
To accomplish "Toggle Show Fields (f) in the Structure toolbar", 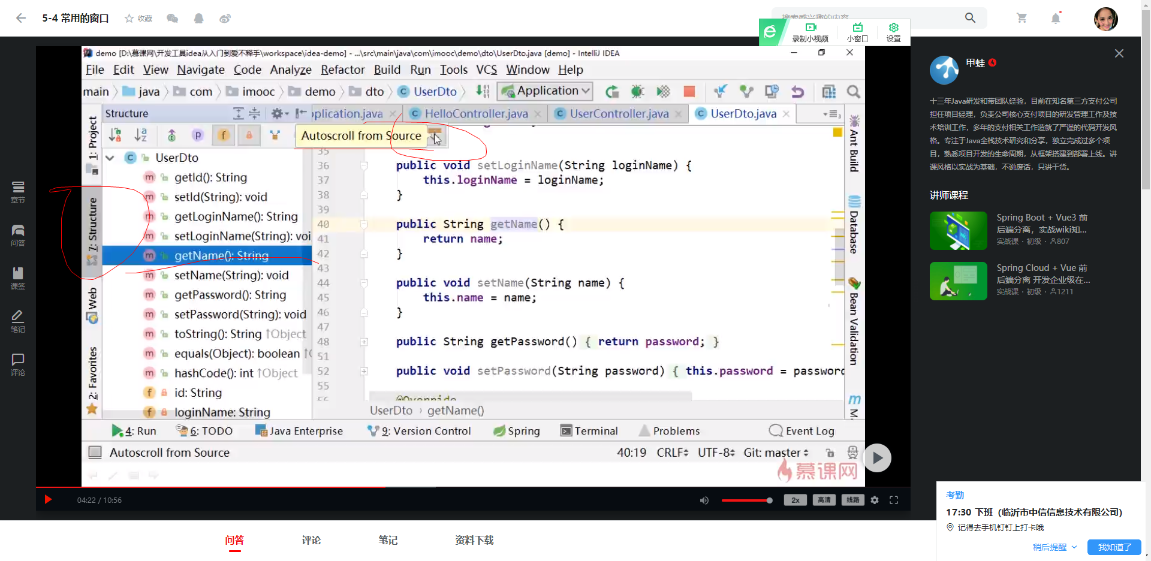I will tap(224, 135).
